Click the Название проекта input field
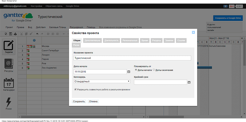This screenshot has width=246, height=122. pos(132,58)
